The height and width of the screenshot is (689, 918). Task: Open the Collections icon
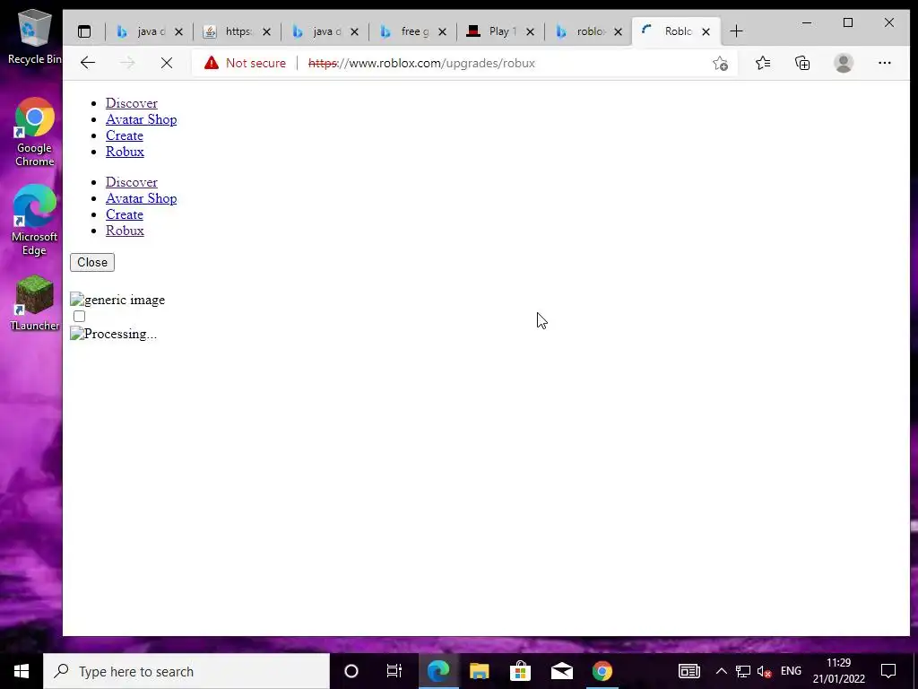pyautogui.click(x=802, y=63)
